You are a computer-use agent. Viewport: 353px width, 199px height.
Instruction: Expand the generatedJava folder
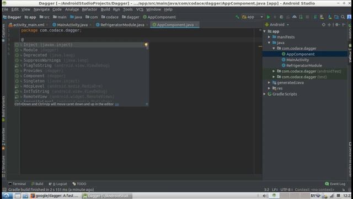pyautogui.click(x=269, y=82)
